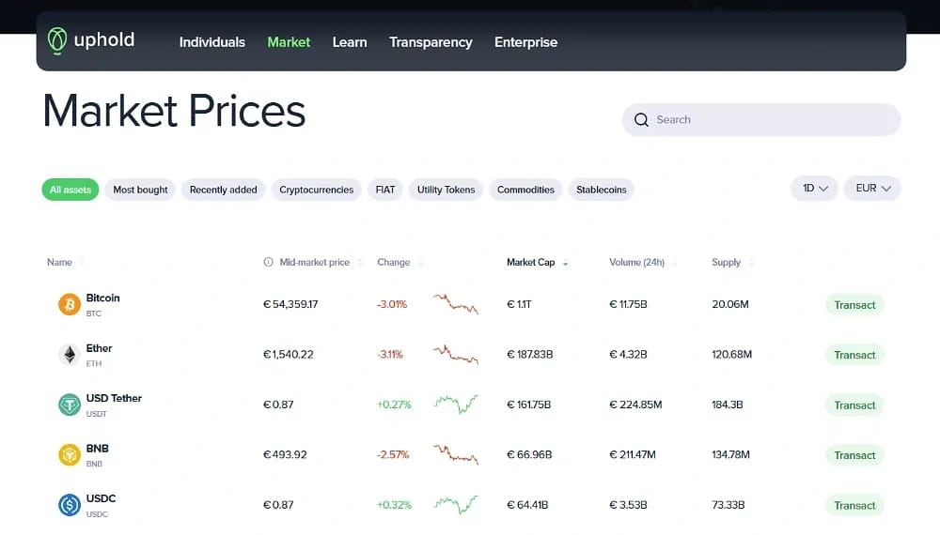940x535 pixels.
Task: Select the All assets filter
Action: 70,190
